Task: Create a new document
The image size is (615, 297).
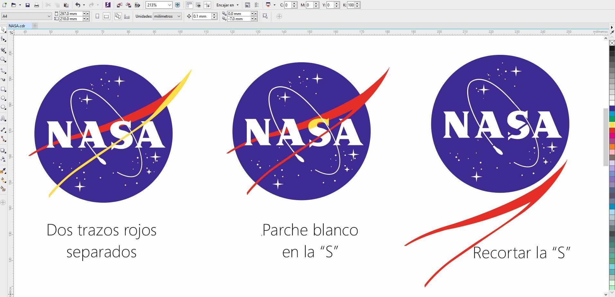Action: (x=4, y=5)
